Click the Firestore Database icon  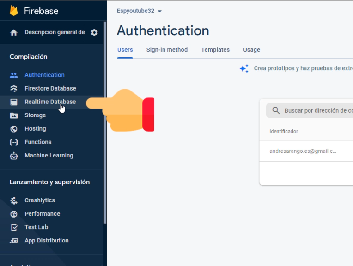(14, 89)
